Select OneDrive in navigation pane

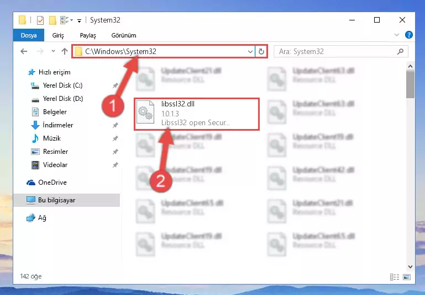[46, 183]
